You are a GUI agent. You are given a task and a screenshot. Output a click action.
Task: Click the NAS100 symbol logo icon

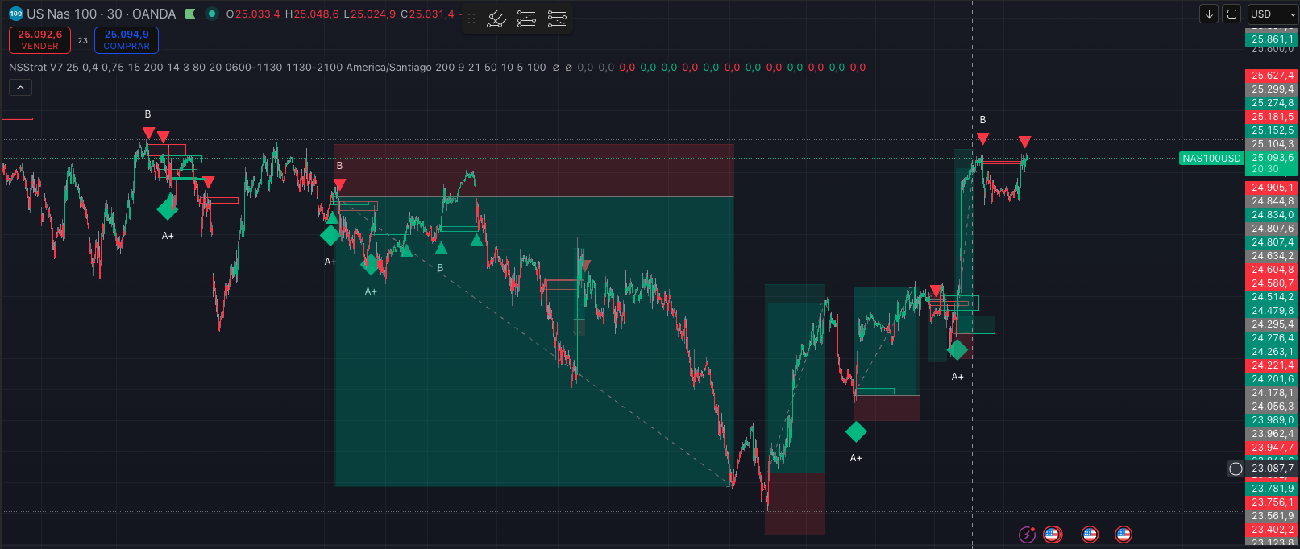(15, 14)
